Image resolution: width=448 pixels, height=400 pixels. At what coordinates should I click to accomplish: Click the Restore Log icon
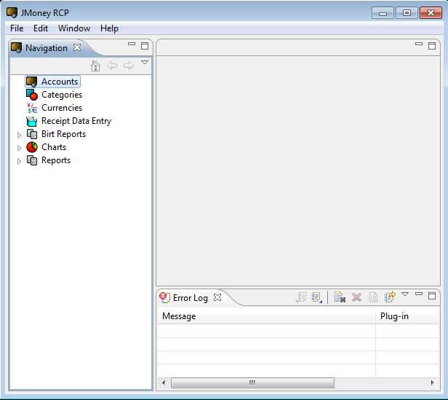pyautogui.click(x=390, y=297)
